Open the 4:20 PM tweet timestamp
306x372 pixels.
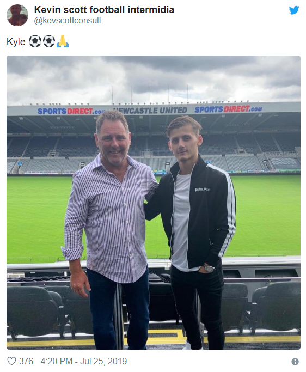pyautogui.click(x=57, y=361)
